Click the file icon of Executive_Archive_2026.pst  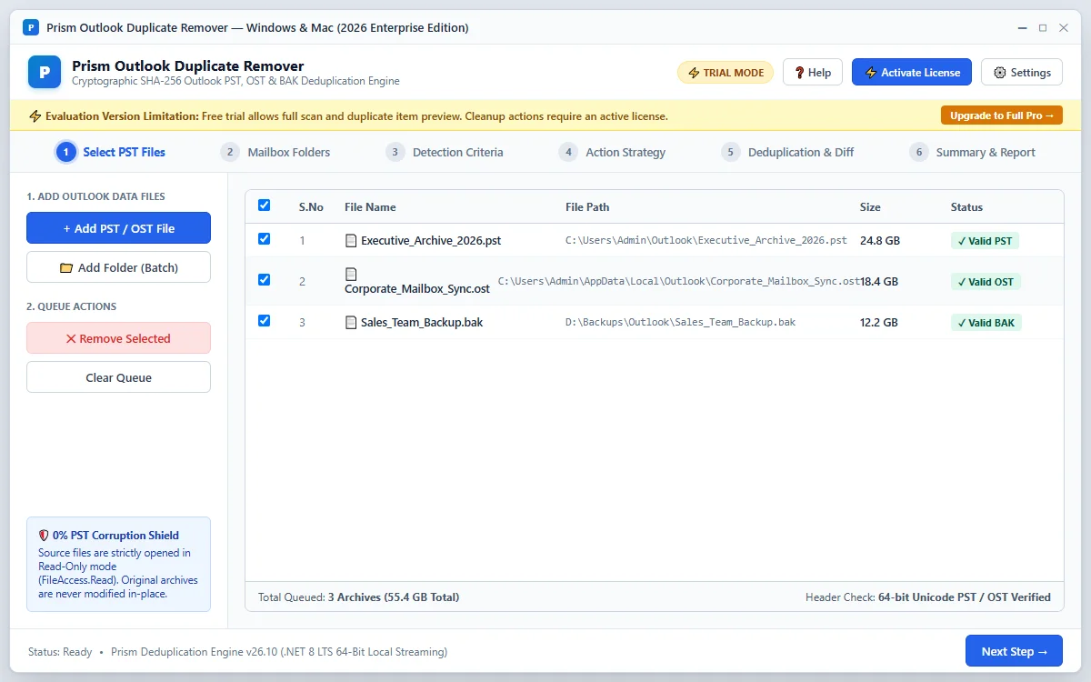(351, 241)
